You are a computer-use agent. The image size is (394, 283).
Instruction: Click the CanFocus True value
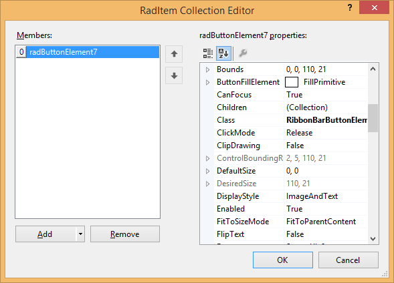click(294, 95)
